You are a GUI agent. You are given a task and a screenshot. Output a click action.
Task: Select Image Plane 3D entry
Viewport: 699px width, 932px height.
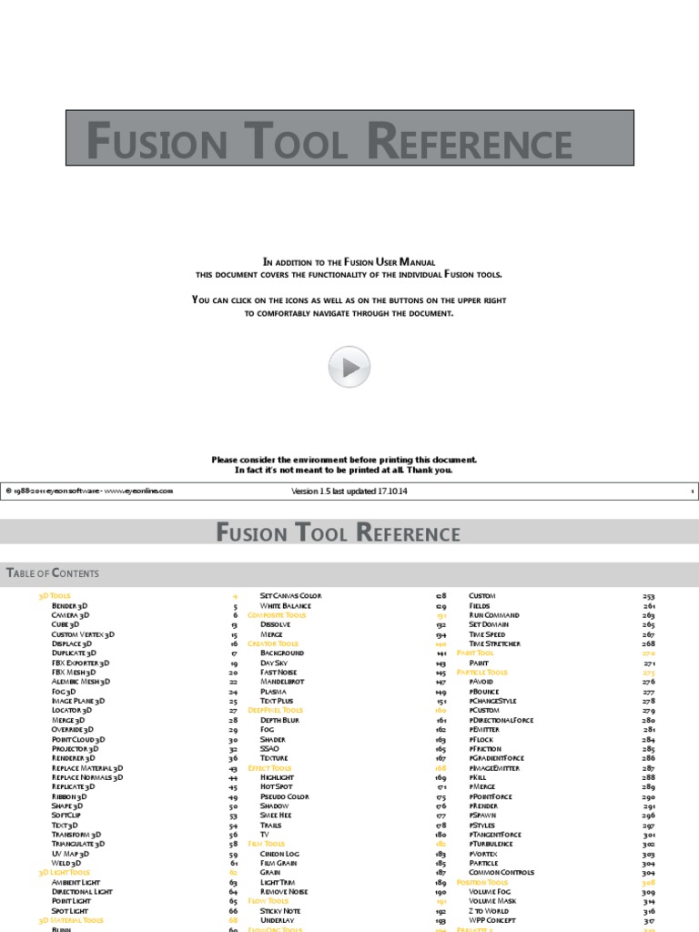click(78, 701)
